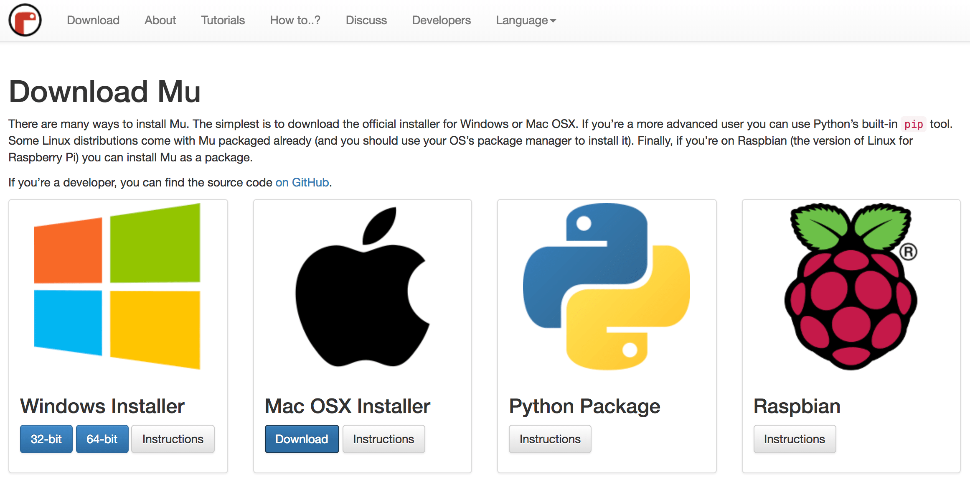Click the Python logo image
The image size is (970, 485).
click(x=607, y=287)
